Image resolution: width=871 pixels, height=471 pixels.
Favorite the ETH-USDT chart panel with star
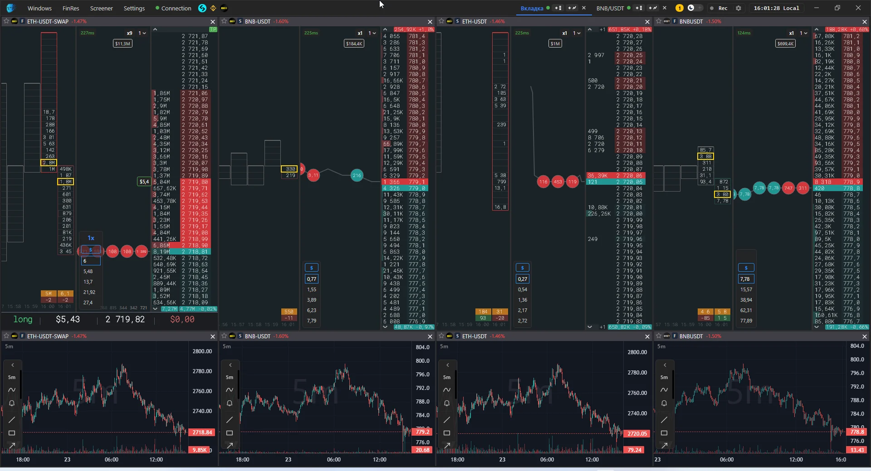(441, 336)
